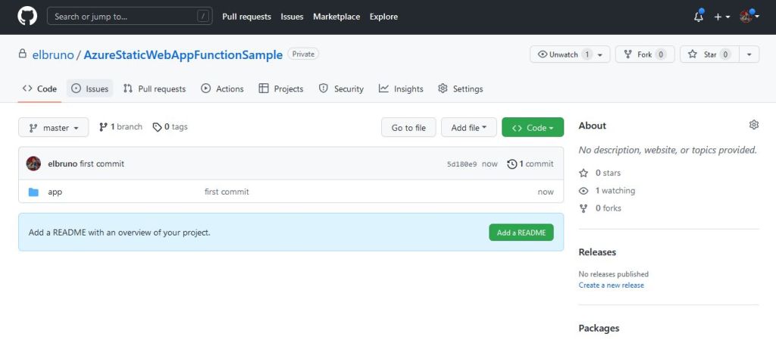The width and height of the screenshot is (776, 346).
Task: Click Create a new release link
Action: (612, 285)
